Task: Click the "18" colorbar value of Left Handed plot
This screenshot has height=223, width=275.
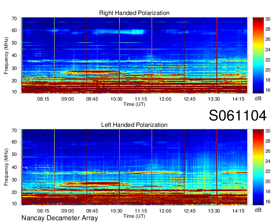Action: point(268,191)
